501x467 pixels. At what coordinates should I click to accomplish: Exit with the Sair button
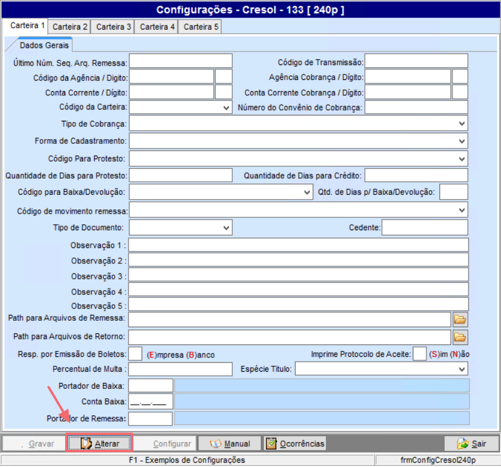(471, 443)
